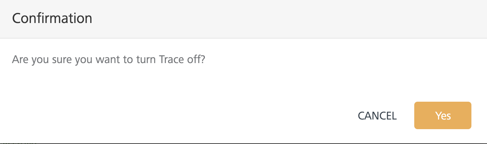This screenshot has width=487, height=144.
Task: Answer Yes to the confirmation question
Action: point(442,115)
